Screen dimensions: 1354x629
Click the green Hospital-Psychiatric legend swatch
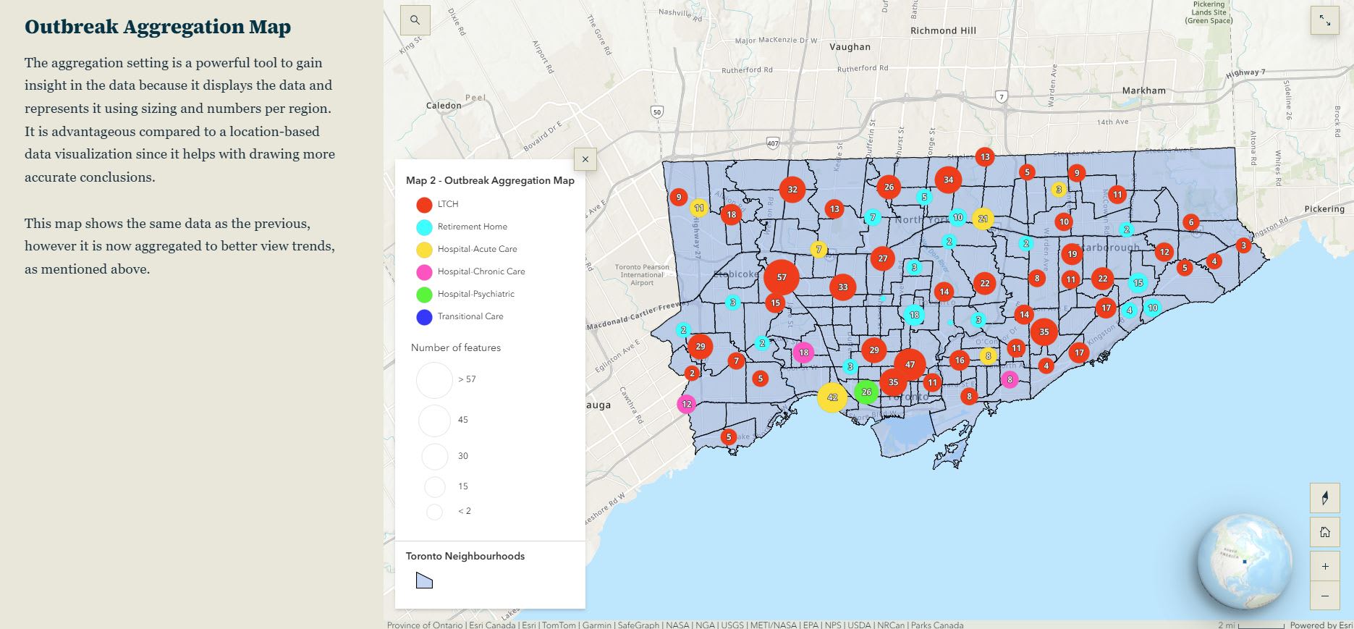click(x=424, y=295)
